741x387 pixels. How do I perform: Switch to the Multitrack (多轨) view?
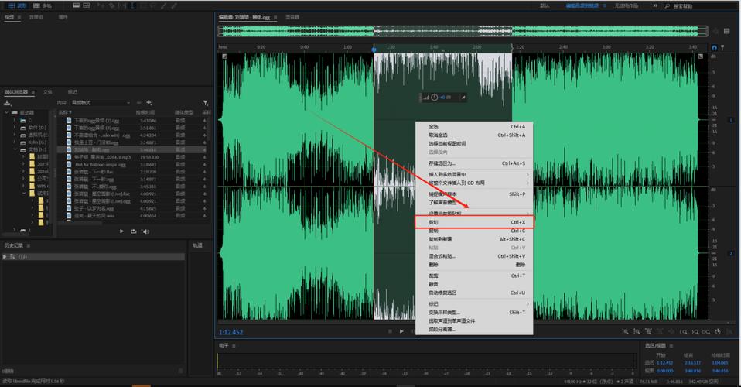point(43,5)
